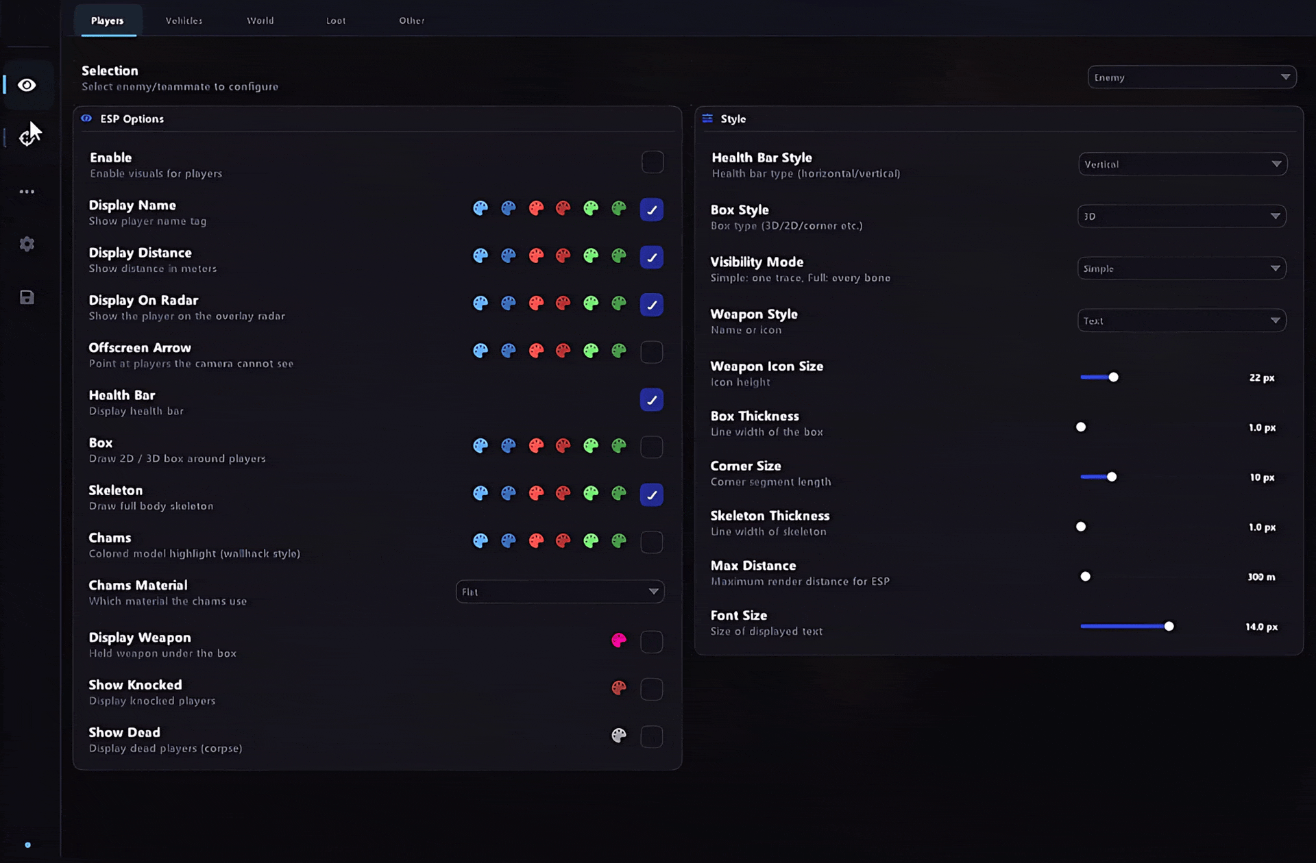
Task: Click the Weapon Icon Size slider handle
Action: 1114,377
